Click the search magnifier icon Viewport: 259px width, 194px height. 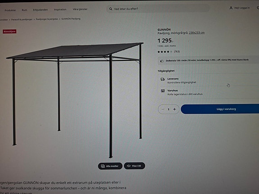(x=111, y=9)
